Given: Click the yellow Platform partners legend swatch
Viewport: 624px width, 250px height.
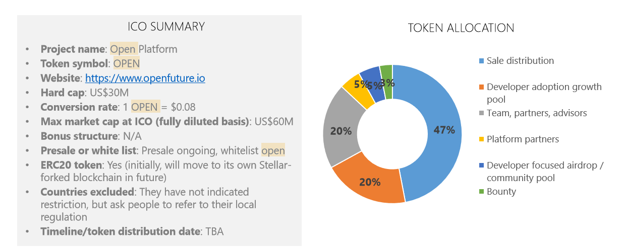Looking at the screenshot, I should coord(482,140).
